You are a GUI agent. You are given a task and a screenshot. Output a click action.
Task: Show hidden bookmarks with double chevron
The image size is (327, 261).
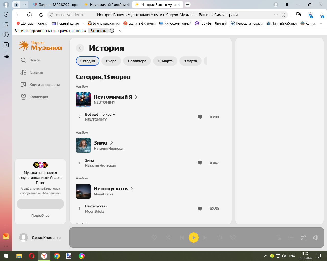321,23
